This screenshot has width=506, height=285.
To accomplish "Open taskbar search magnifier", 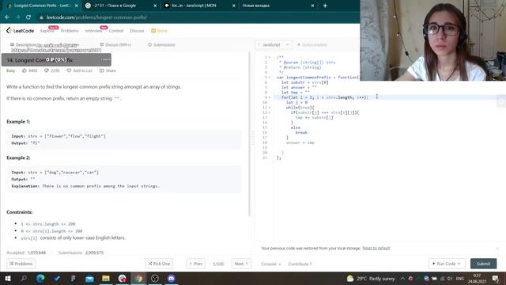I will click(x=24, y=278).
